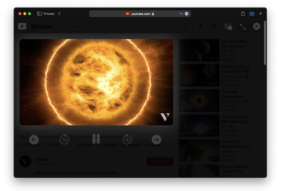Open dimmed 'The Life Cycle Of Black Holes' thumbnail
The image size is (283, 191).
point(199,125)
